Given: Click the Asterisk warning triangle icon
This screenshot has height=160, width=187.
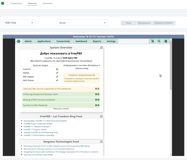Looking at the screenshot, I should 57,69.
